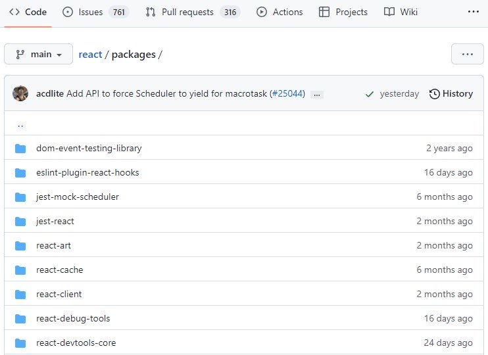Image resolution: width=488 pixels, height=355 pixels.
Task: Navigate to react repository root
Action: (90, 55)
